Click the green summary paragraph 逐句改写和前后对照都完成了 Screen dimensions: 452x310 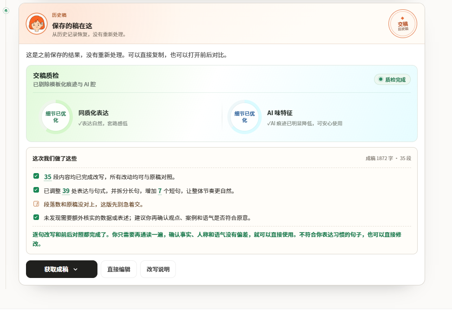(217, 239)
